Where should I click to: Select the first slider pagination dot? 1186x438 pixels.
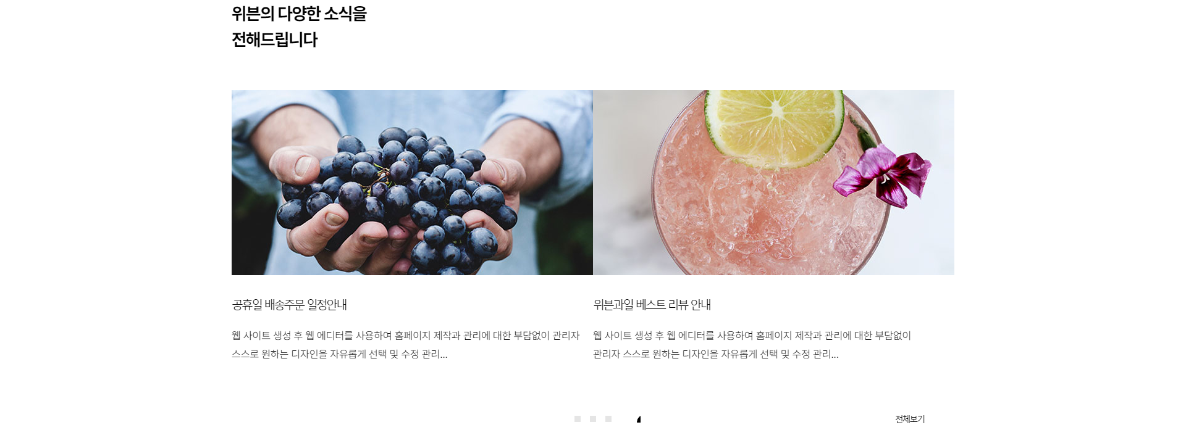pos(578,419)
